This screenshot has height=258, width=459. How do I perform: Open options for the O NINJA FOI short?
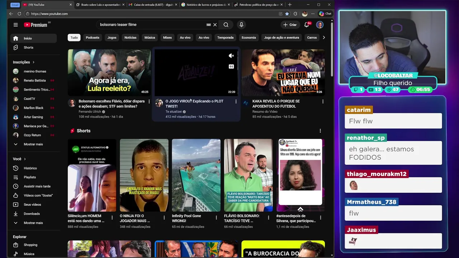click(164, 218)
